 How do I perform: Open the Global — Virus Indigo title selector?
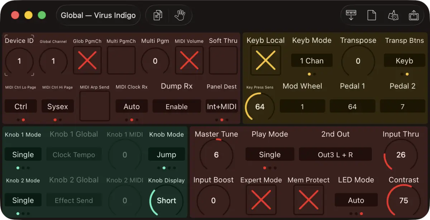click(x=98, y=15)
